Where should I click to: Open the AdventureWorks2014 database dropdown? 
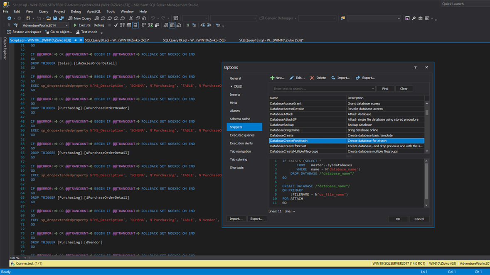tap(66, 25)
